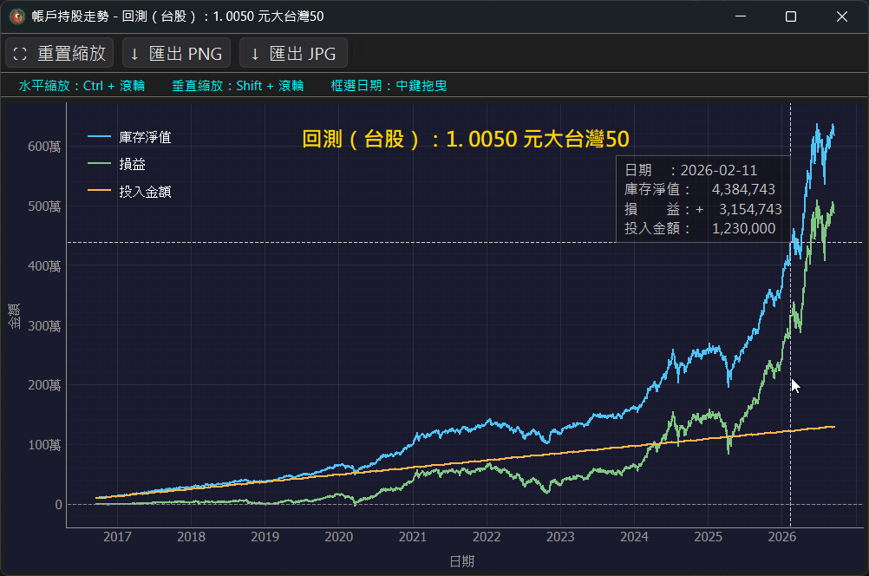
Task: Close the 帳戶持股走勢 window
Action: [842, 16]
